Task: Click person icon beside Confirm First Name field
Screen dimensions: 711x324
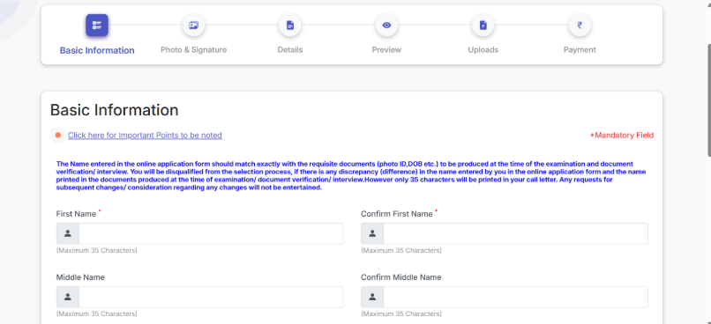Action: (x=373, y=233)
